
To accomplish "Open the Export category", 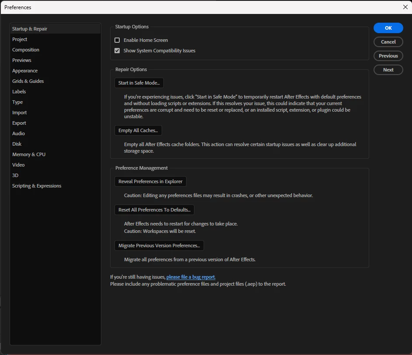I will [x=55, y=123].
